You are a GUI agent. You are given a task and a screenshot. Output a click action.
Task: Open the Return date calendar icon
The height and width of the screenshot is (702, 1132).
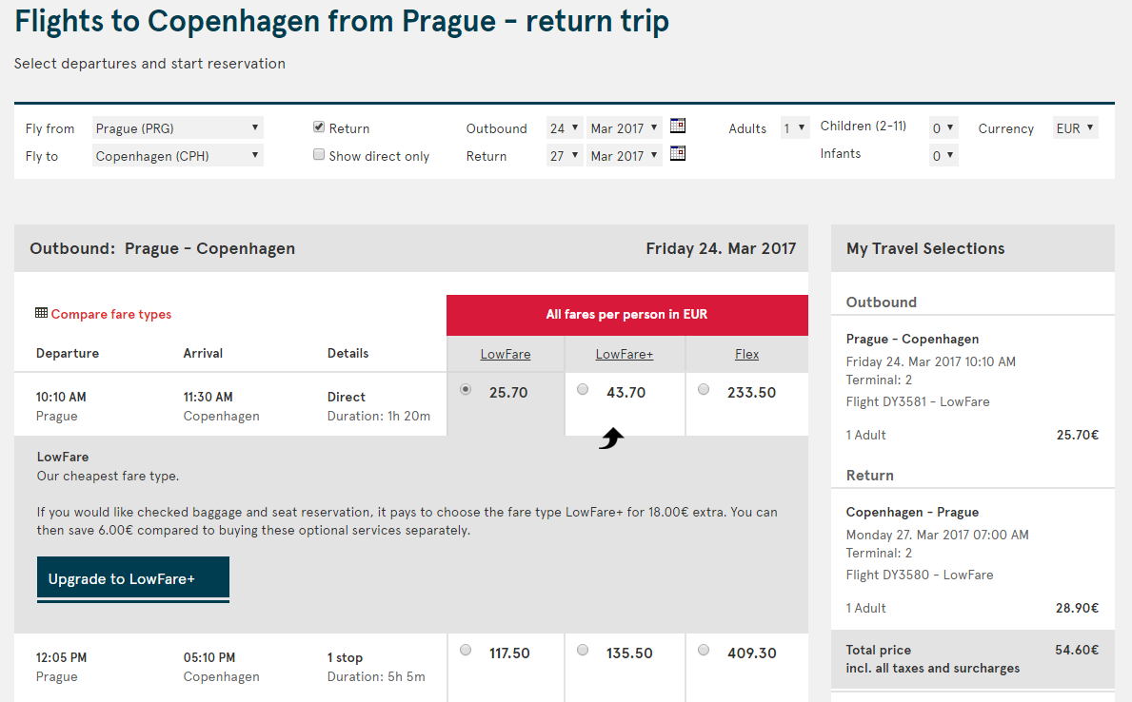[677, 153]
